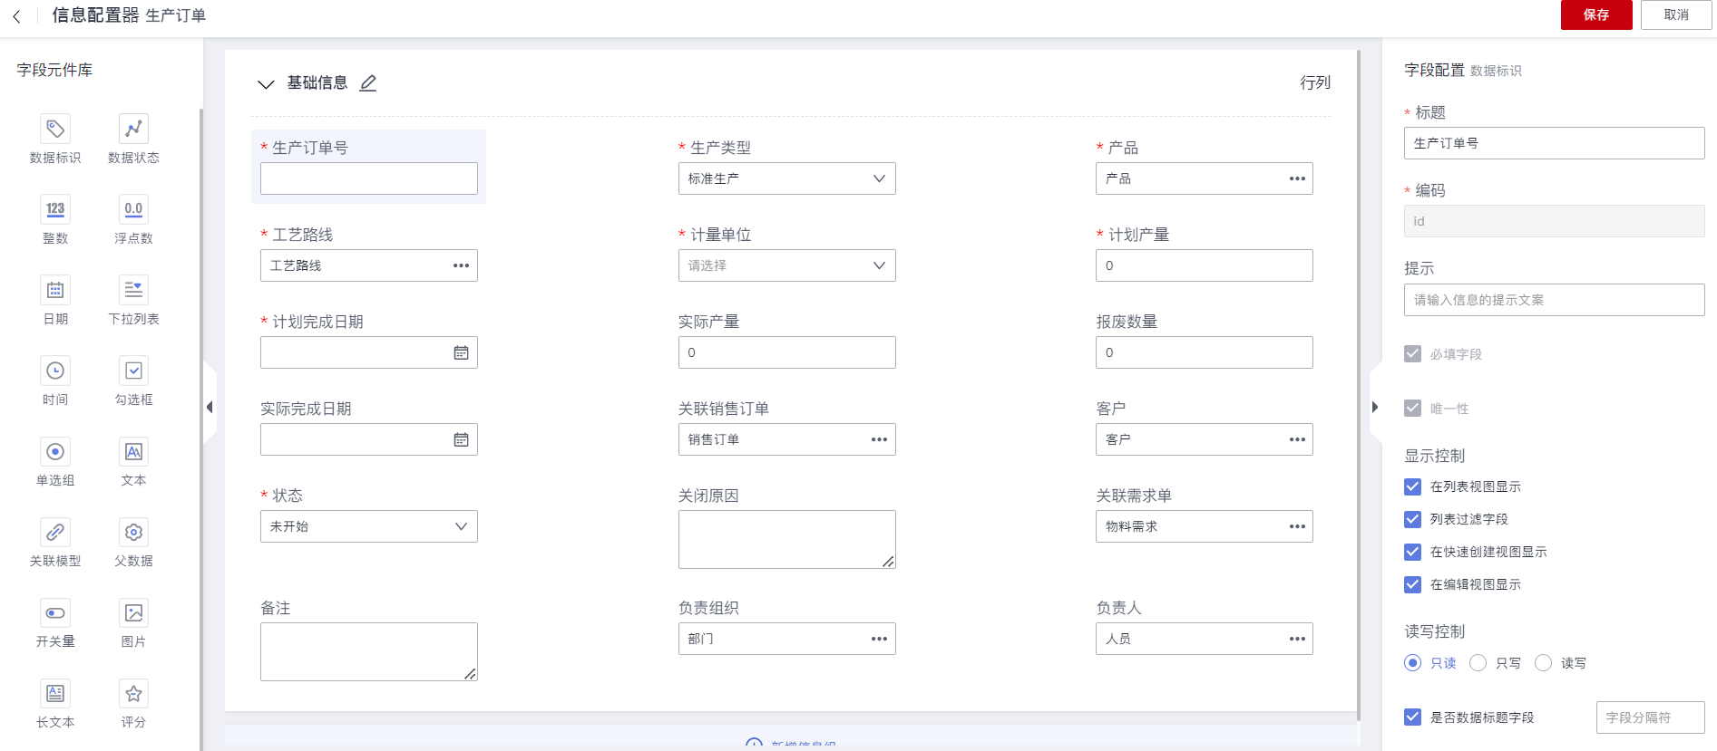1717x751 pixels.
Task: Click the 行列 layout option
Action: (x=1314, y=82)
